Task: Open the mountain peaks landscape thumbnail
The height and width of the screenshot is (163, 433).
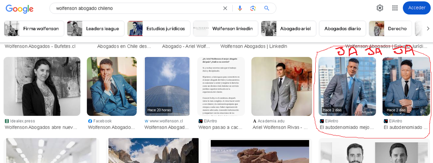Action: click(x=154, y=151)
